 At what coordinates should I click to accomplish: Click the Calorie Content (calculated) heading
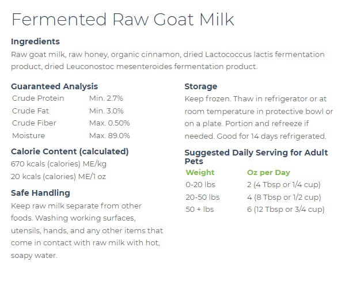tap(70, 151)
